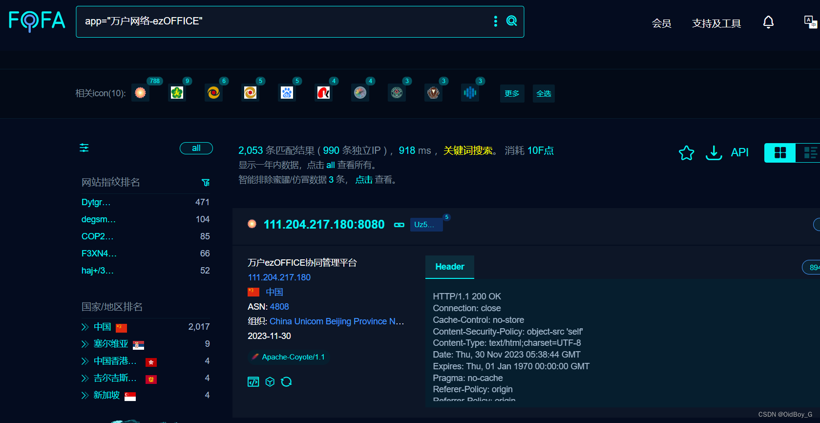
Task: Open host 111.204.217.180:8080 link
Action: pyautogui.click(x=324, y=224)
